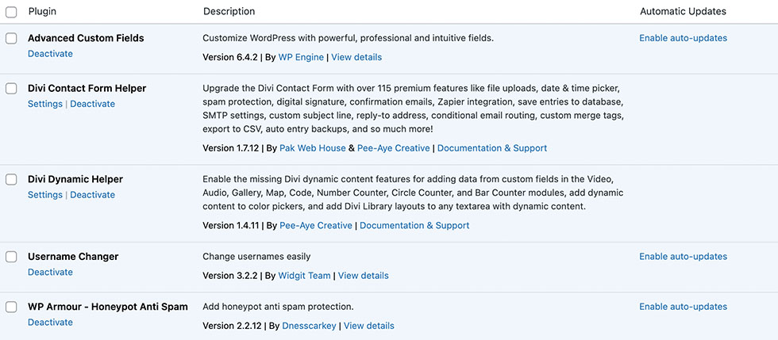Visit the Widgit Team author page
778x340 pixels.
click(305, 276)
